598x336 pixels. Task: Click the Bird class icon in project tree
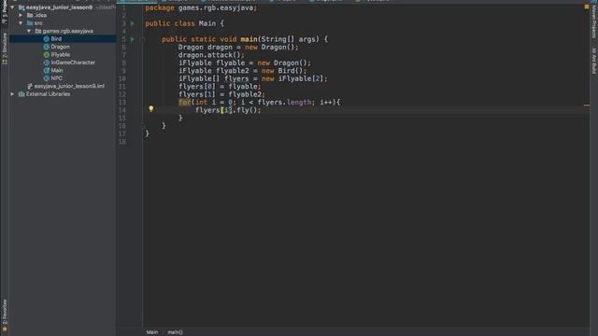tap(47, 39)
